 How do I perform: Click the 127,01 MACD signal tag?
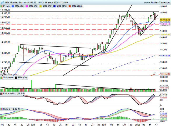coord(163,116)
